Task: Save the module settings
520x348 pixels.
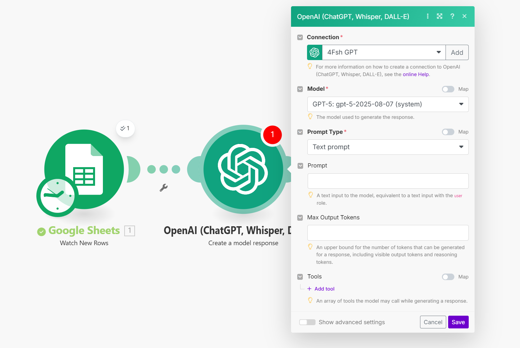Action: (x=458, y=322)
